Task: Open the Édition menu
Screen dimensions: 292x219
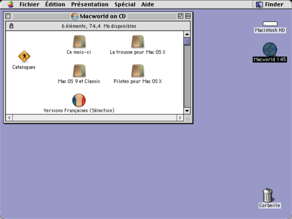Action: [55, 4]
